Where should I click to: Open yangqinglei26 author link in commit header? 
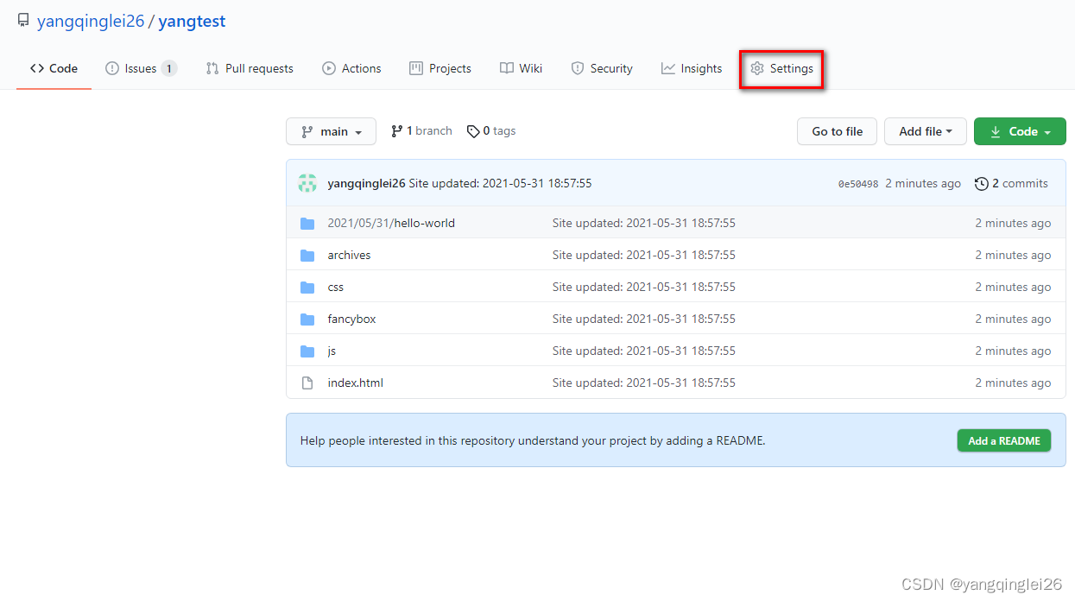pyautogui.click(x=366, y=183)
